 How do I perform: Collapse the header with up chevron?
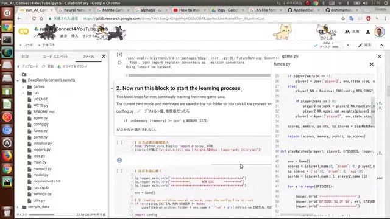point(382,45)
